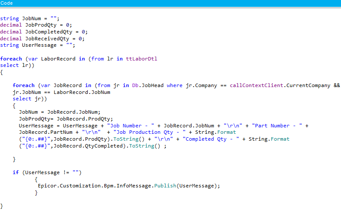Screen dimensions: 341x214
Task: Click Db.JobHead in the inner foreach
Action: coord(148,85)
